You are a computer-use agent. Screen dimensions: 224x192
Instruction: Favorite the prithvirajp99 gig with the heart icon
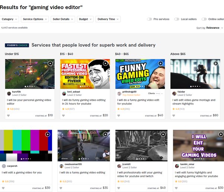coord(119,115)
